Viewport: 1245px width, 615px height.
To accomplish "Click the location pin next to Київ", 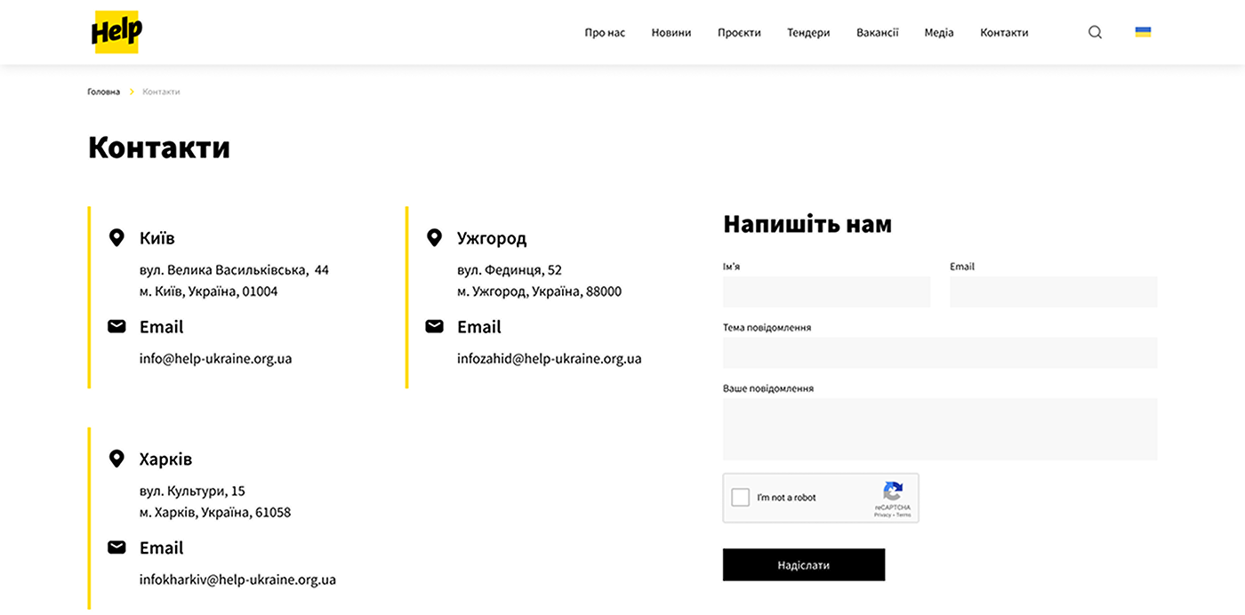I will 116,238.
